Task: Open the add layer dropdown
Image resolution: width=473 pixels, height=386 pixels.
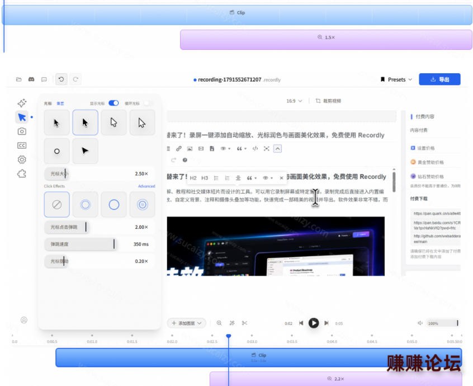Action: [186, 323]
